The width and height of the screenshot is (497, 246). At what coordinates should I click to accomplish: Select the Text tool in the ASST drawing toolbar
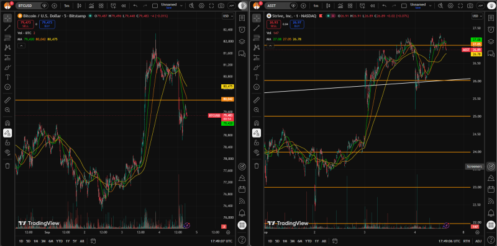point(257,77)
